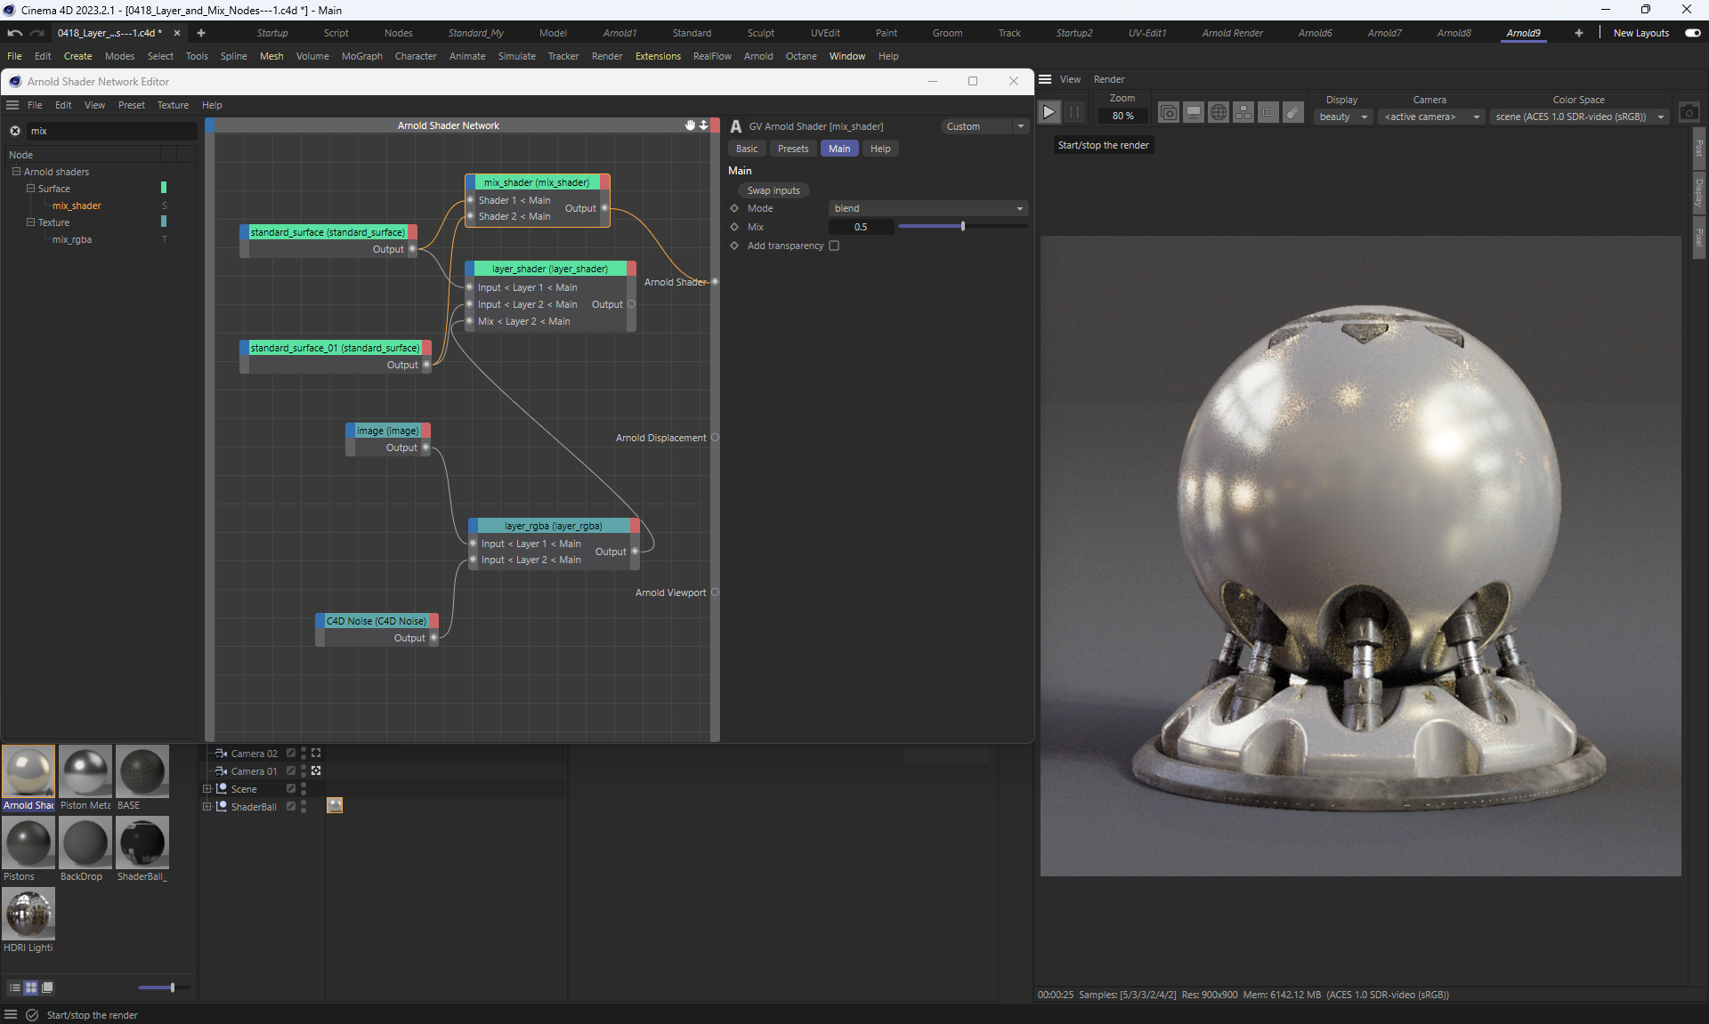Clear the node search field with X icon
The height and width of the screenshot is (1024, 1709).
pos(15,131)
